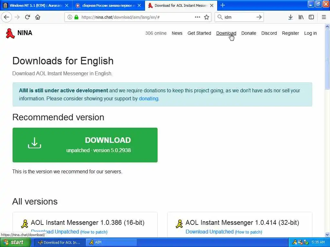The image size is (330, 247).
Task: Click the scrollbar down arrow
Action: [x=327, y=234]
